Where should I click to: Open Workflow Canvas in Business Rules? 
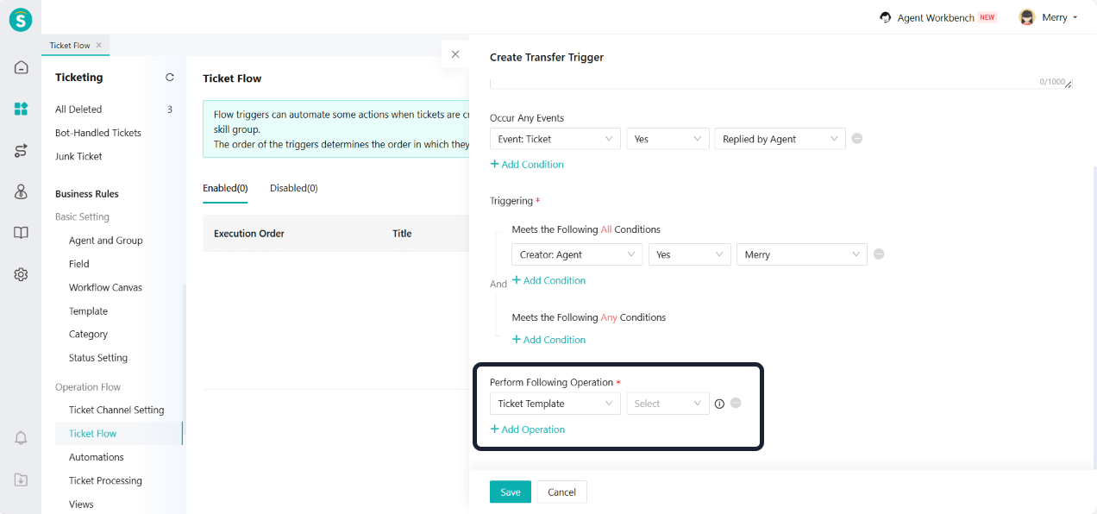pyautogui.click(x=105, y=287)
